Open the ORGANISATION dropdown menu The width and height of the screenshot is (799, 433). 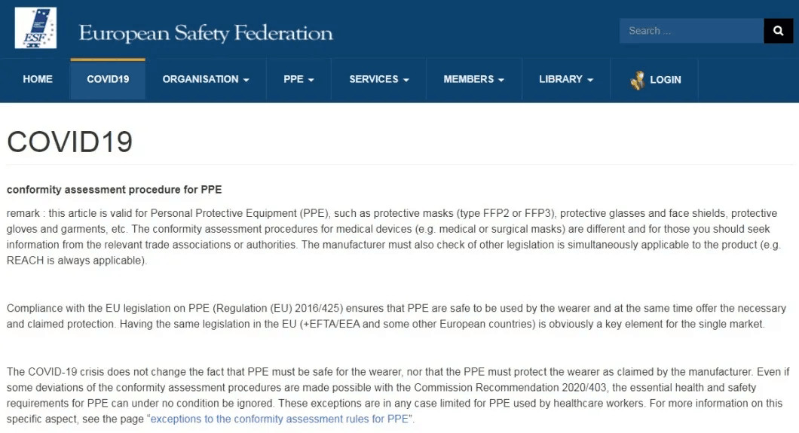(205, 79)
